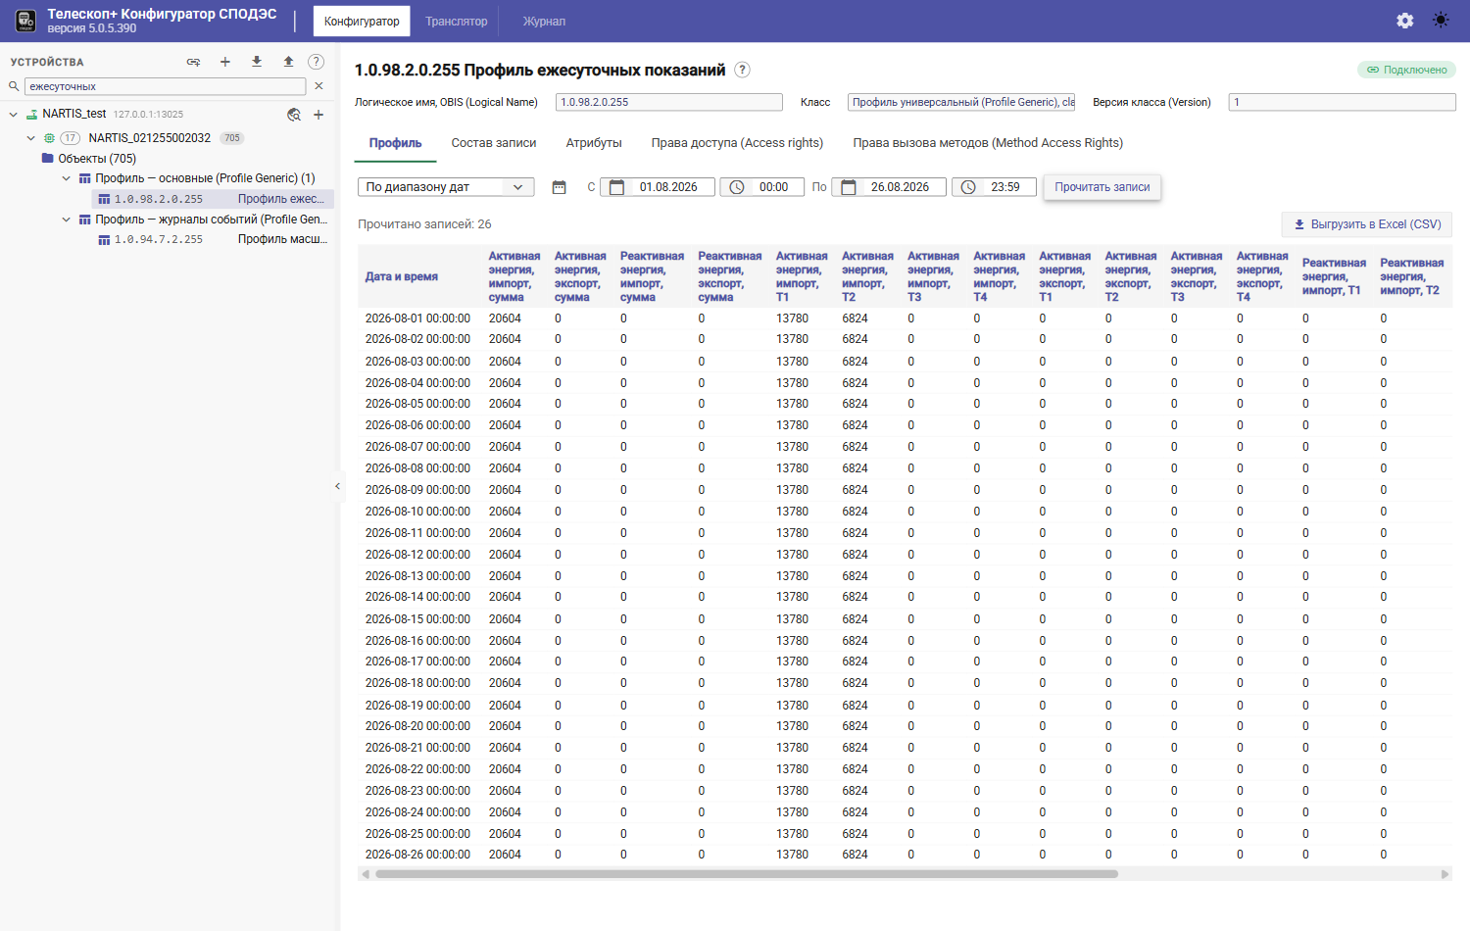The width and height of the screenshot is (1470, 931).
Task: Click upload arrow icon in devices header
Action: (x=288, y=62)
